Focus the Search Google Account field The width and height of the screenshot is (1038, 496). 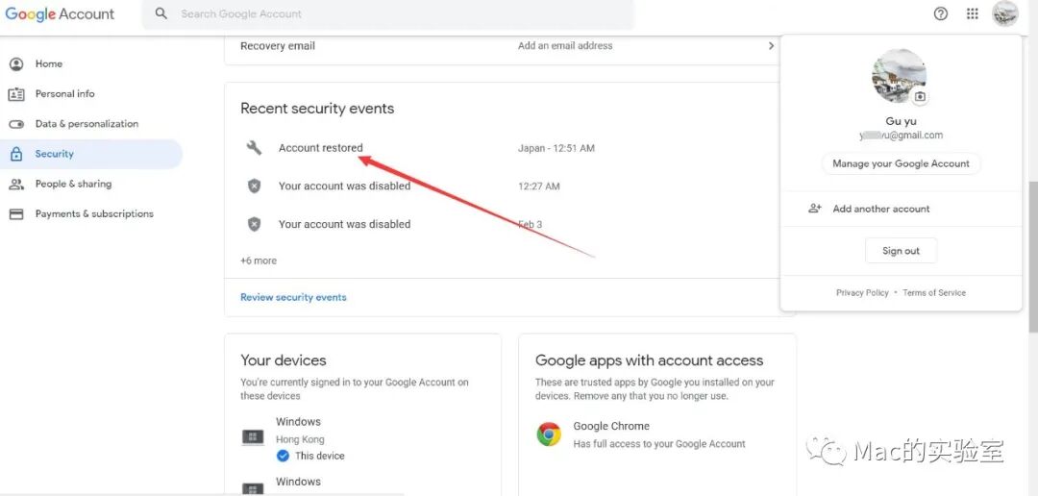387,13
